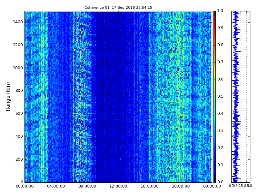The image size is (258, 194).
Task: Click the colorbar 0.3 label
Action: tap(220, 131)
